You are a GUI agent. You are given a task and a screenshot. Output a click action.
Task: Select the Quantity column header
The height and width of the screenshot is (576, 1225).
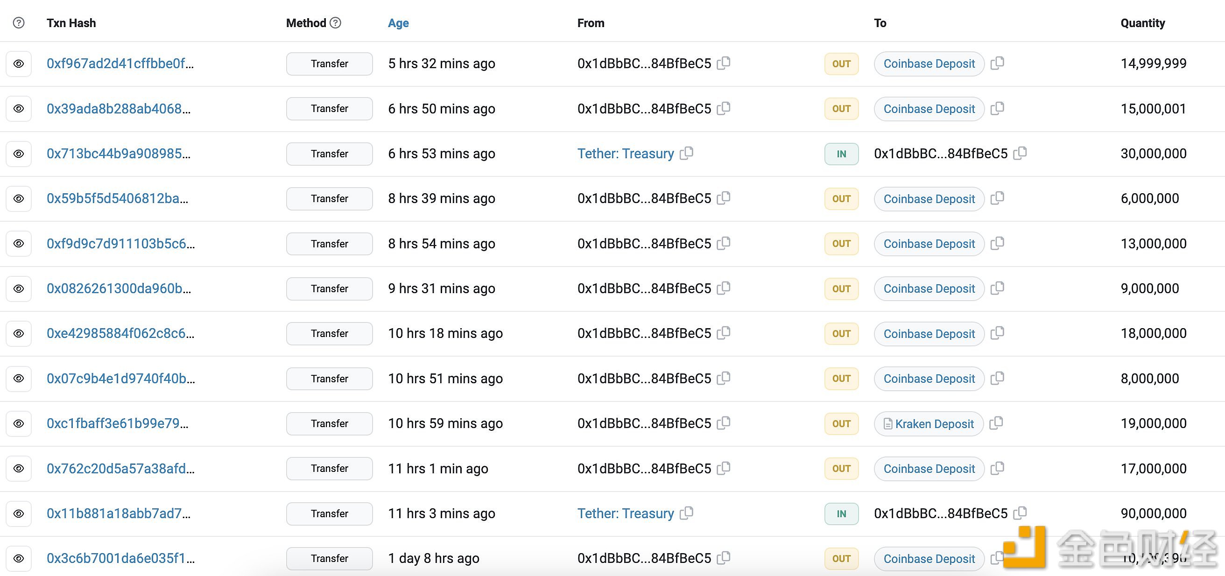tap(1143, 23)
